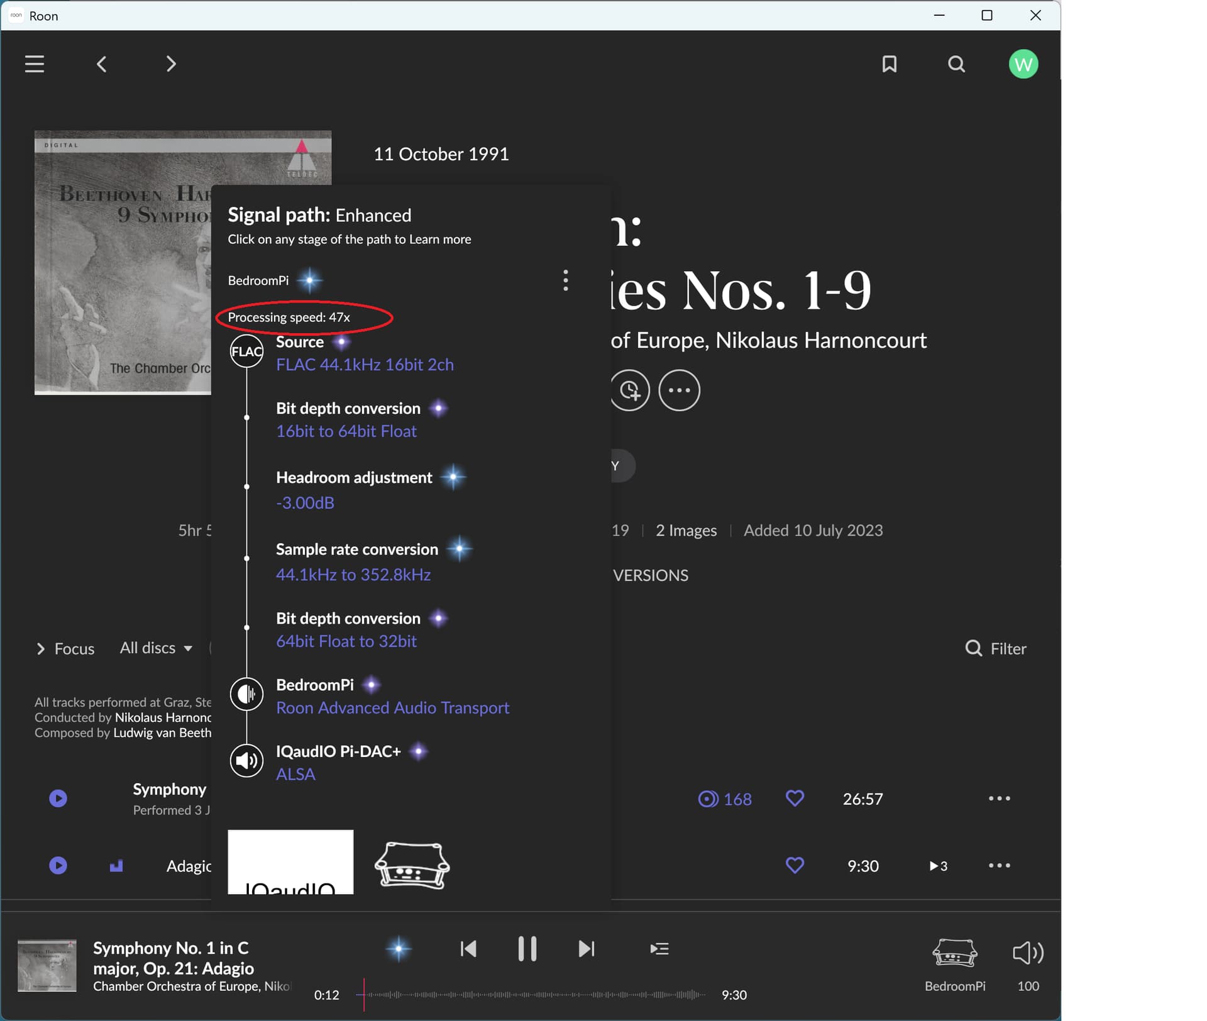Open more options for 26:57 track

pyautogui.click(x=1000, y=798)
